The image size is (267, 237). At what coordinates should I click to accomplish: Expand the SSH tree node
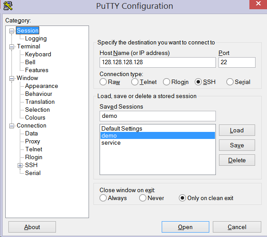20,165
